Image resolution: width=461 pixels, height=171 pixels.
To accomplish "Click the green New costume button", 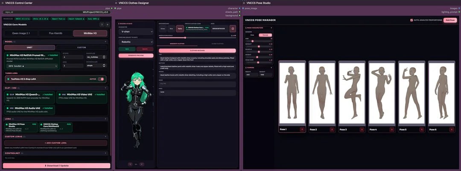I will tap(127, 49).
